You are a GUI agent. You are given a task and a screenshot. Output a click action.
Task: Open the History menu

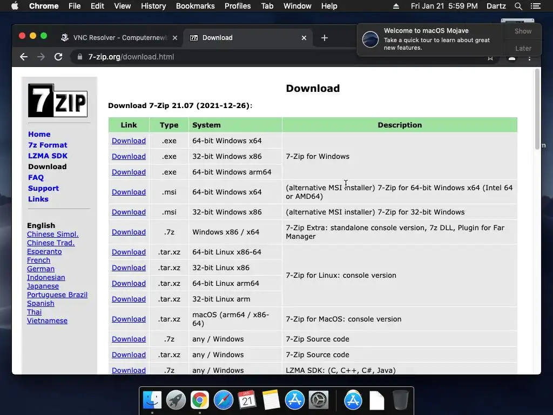pyautogui.click(x=153, y=6)
